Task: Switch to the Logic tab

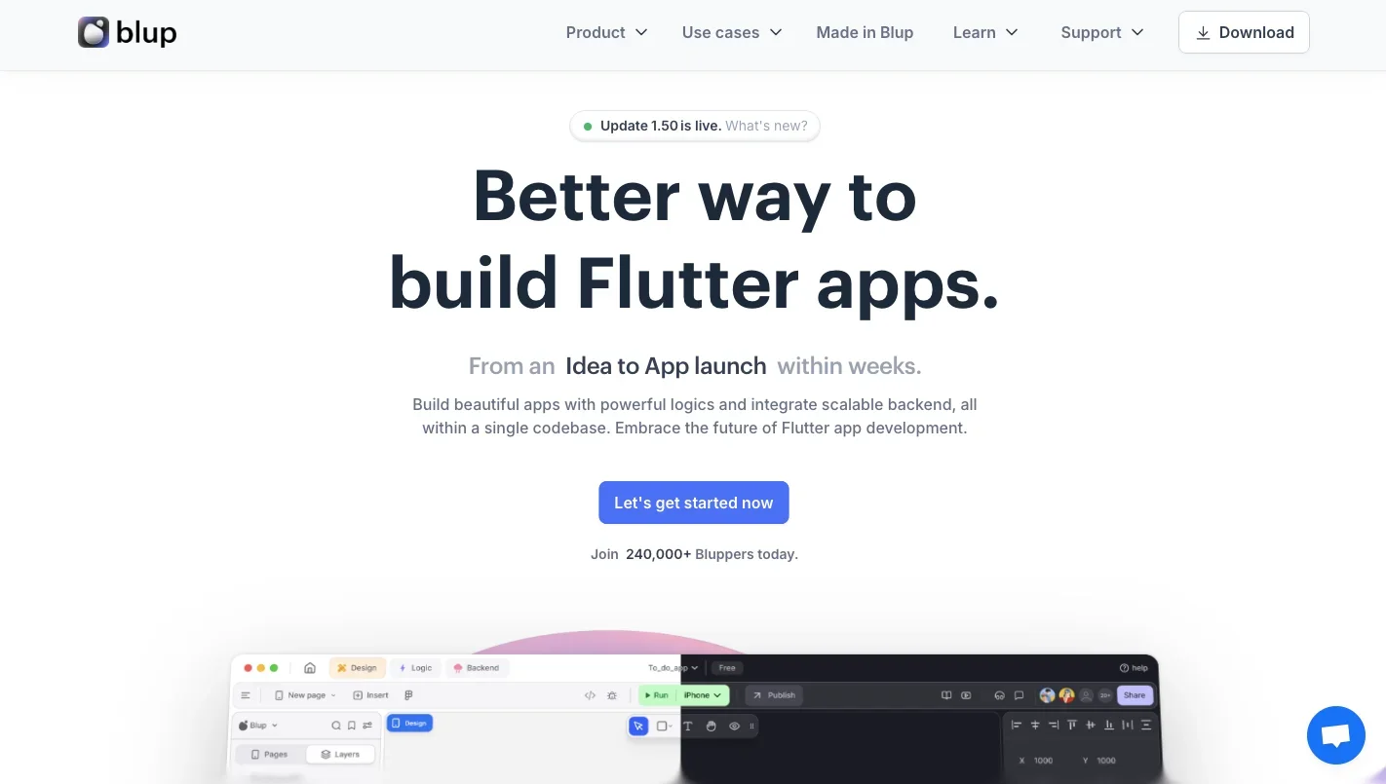Action: pyautogui.click(x=415, y=668)
